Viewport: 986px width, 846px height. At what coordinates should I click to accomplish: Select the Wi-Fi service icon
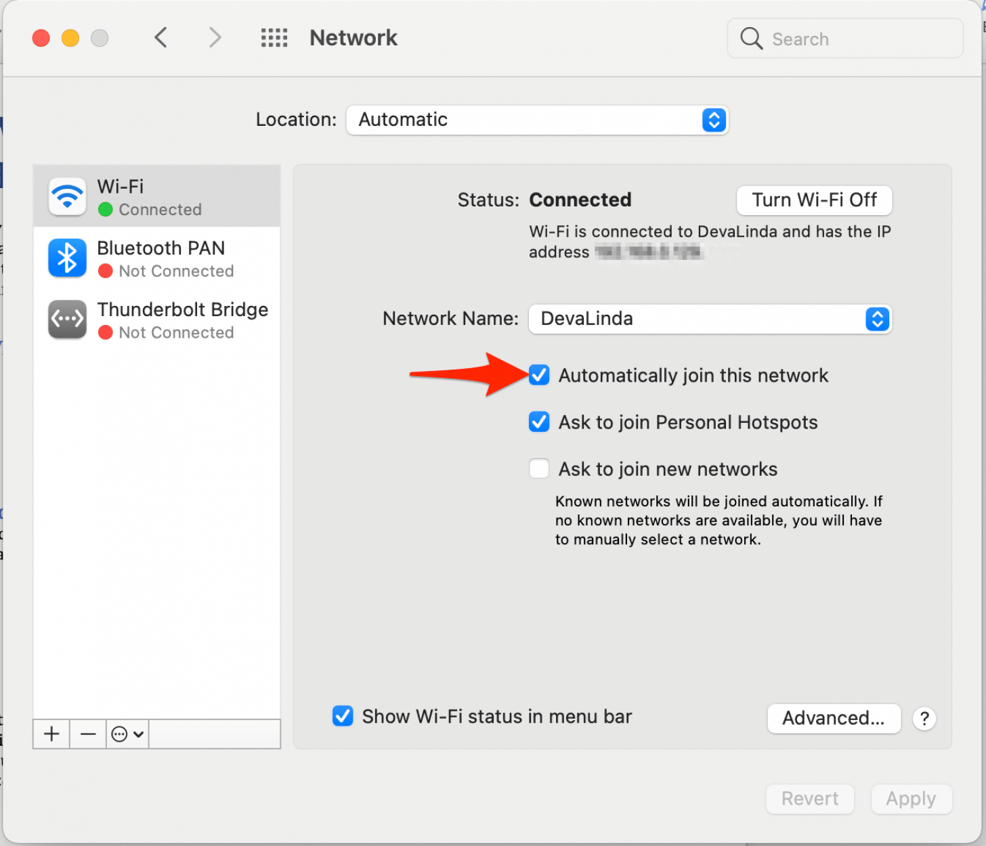[x=67, y=196]
